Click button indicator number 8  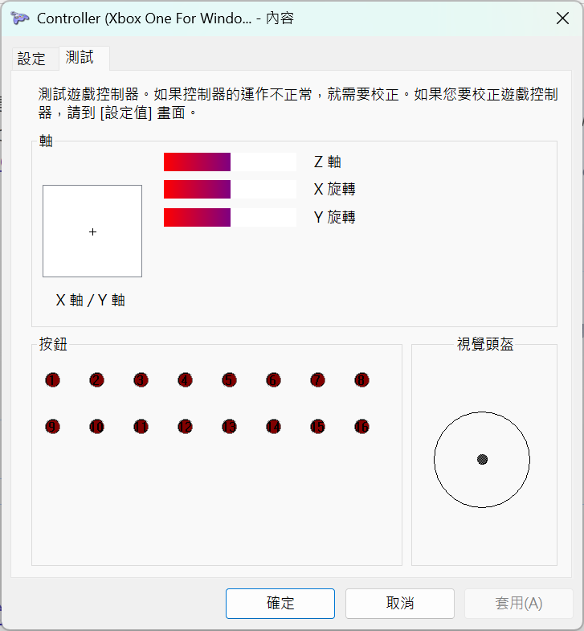point(361,380)
